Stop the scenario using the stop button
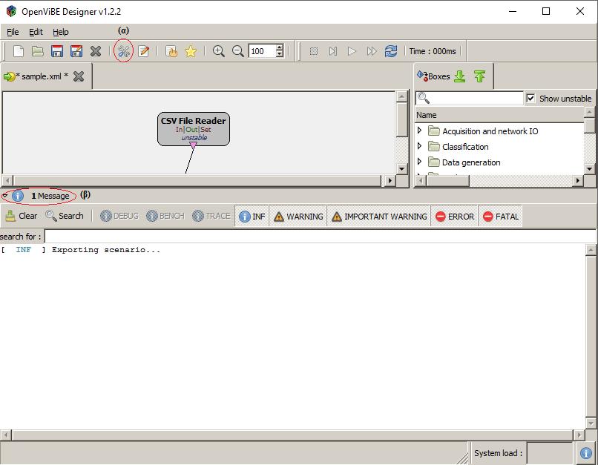The width and height of the screenshot is (598, 465). pos(314,51)
